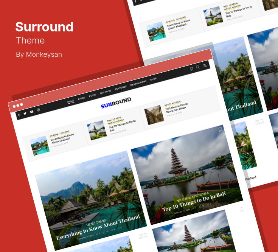Open the small 'Everything to Know About Thailand' headline
278x252 pixels.
point(62,138)
